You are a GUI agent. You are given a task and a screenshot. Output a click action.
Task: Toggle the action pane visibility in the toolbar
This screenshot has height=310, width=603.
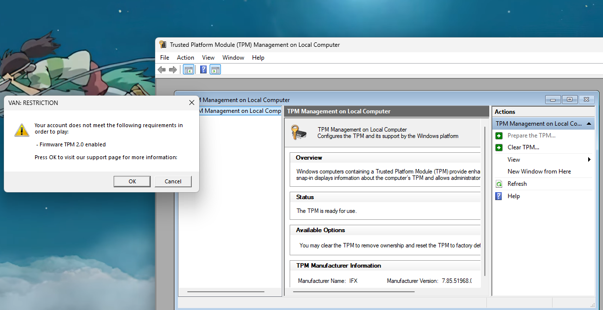tap(215, 69)
